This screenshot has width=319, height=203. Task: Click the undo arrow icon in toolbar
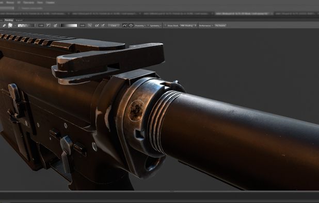click(x=89, y=26)
